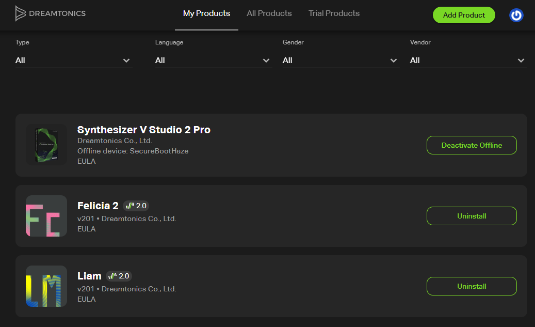The height and width of the screenshot is (327, 535).
Task: Open the EULA link under Felicia 2
Action: coord(86,229)
